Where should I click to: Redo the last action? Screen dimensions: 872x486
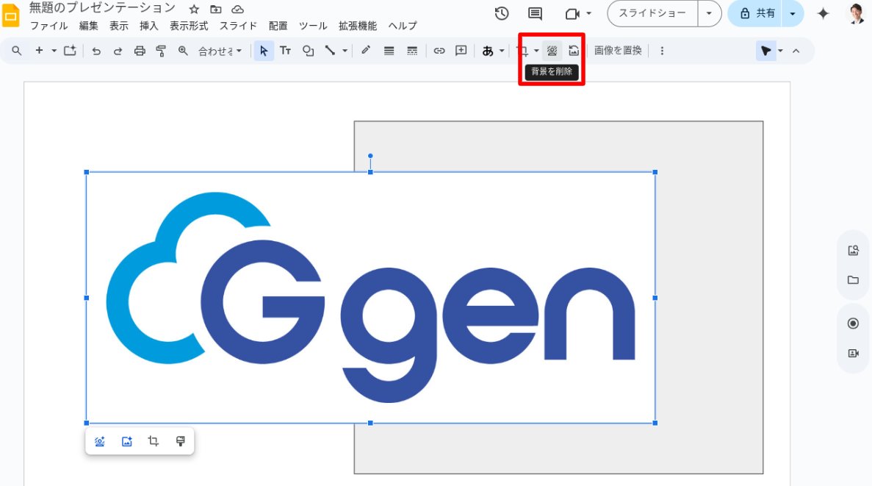[x=118, y=51]
